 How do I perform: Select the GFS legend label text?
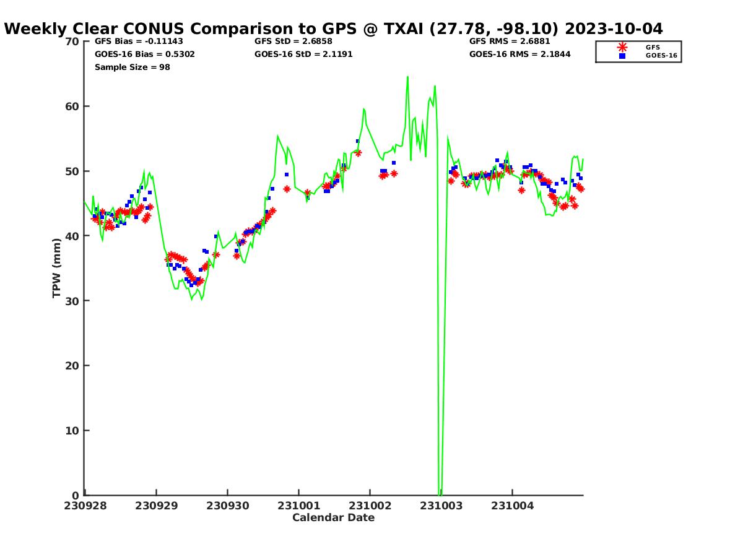pos(653,47)
